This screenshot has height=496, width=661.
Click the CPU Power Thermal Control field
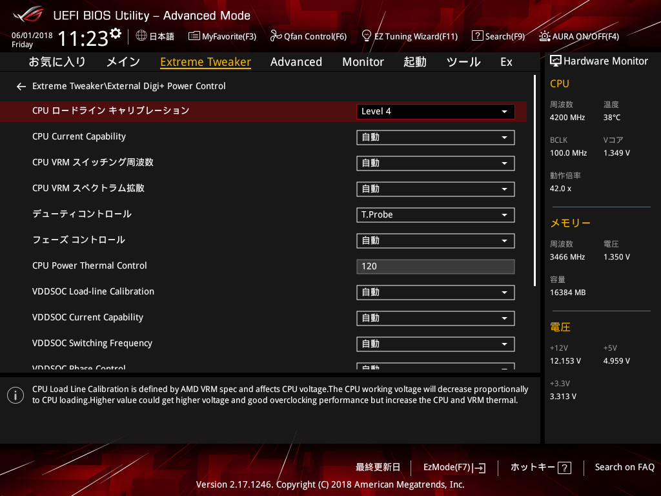coord(435,267)
